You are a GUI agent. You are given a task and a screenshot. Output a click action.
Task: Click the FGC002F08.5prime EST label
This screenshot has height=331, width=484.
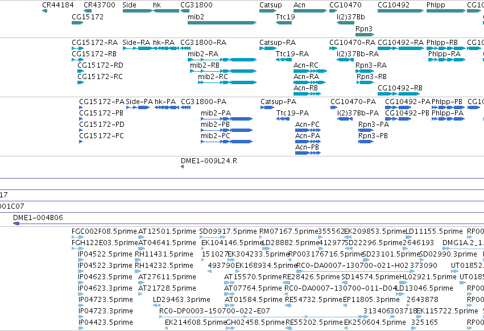coord(104,231)
